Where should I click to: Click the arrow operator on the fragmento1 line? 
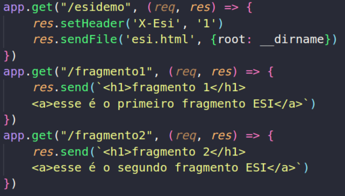[x=253, y=71]
